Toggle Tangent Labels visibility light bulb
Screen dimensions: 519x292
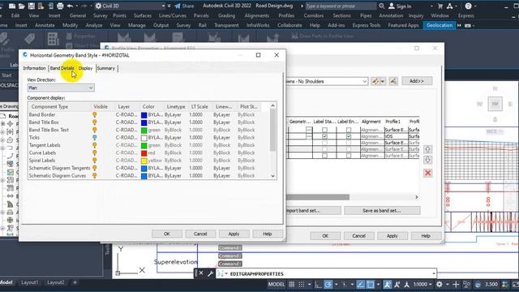(95, 145)
